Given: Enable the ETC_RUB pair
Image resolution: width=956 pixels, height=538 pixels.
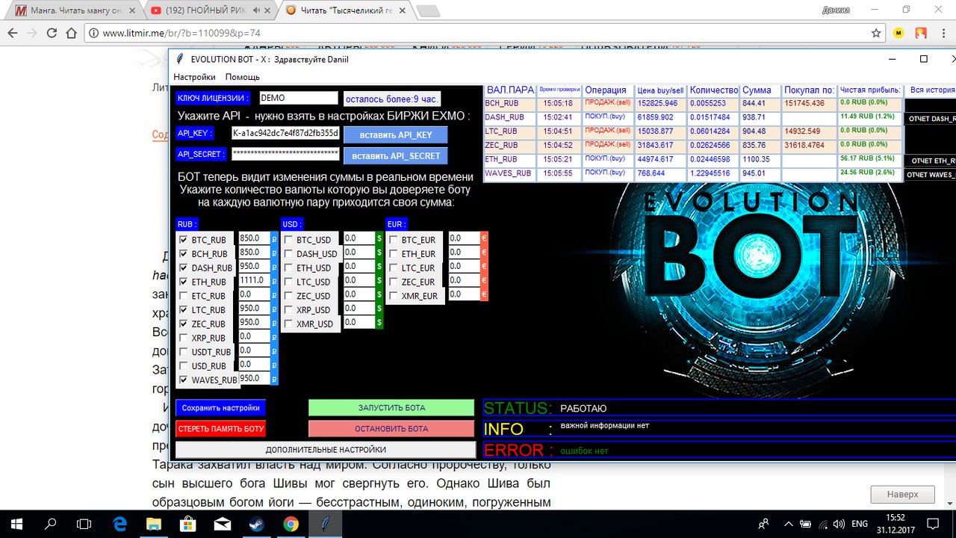Looking at the screenshot, I should pos(184,296).
